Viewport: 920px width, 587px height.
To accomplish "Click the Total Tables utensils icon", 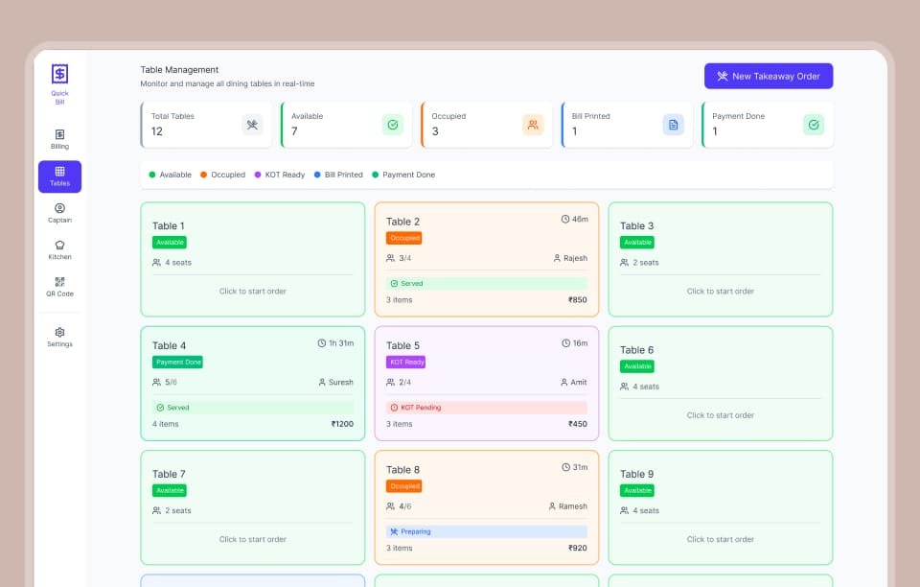I will 252,125.
